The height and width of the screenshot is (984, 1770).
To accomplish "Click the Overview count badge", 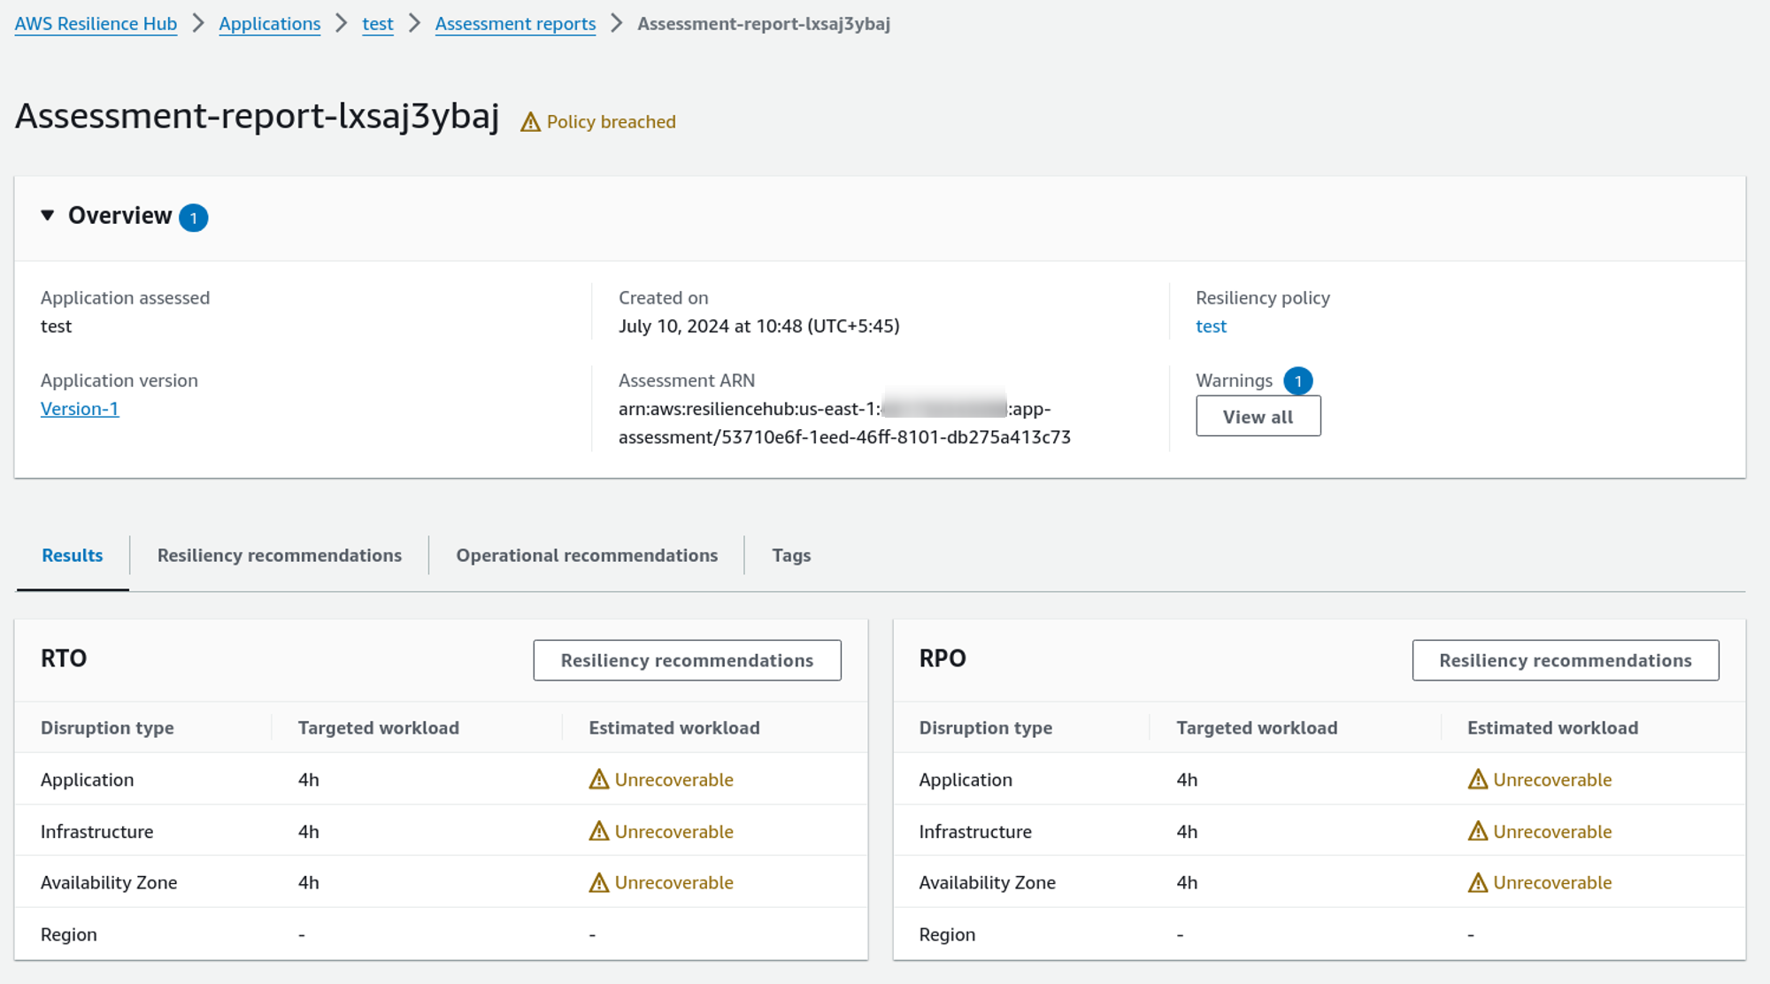I will [193, 218].
